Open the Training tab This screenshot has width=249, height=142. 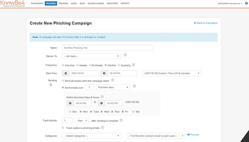click(63, 3)
